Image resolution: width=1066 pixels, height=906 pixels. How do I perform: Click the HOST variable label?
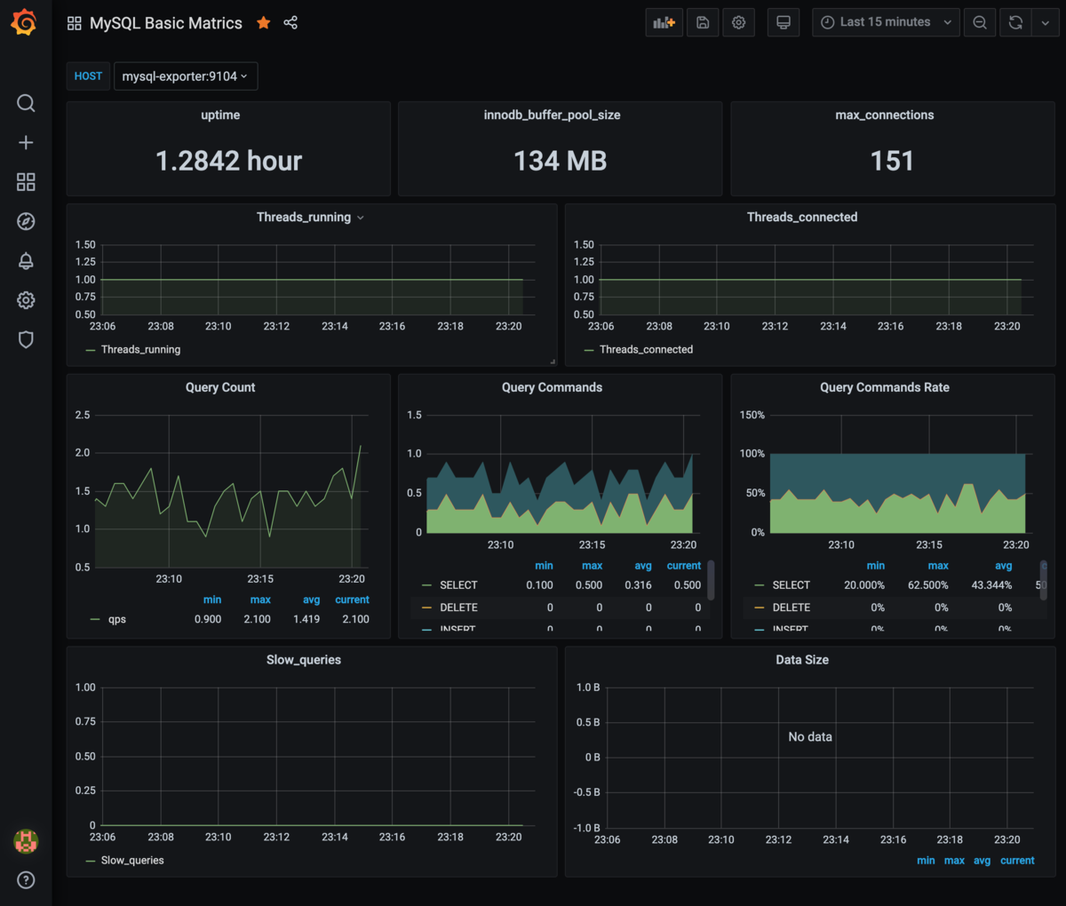point(88,76)
